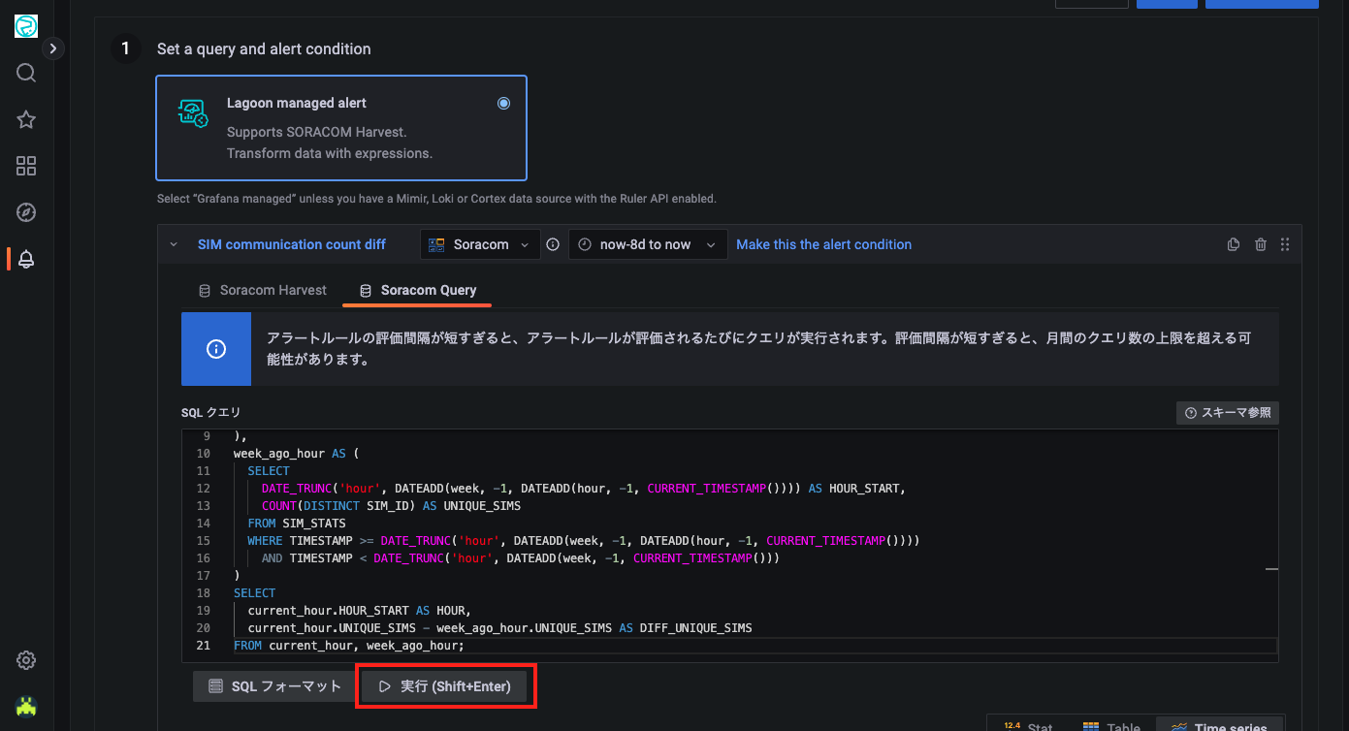
Task: Click the SELECT keyword on line 18
Action: 254,593
